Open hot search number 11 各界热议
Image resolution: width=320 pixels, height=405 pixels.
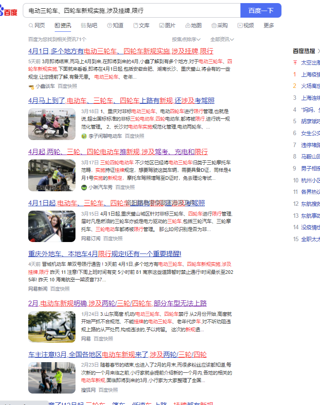point(310,192)
